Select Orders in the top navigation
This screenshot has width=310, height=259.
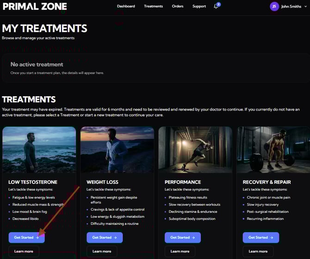tap(177, 6)
